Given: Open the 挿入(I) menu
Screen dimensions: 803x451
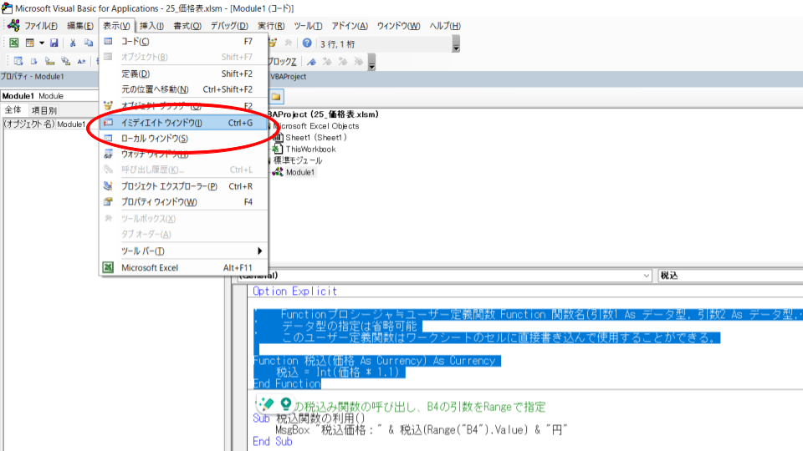Looking at the screenshot, I should [151, 26].
